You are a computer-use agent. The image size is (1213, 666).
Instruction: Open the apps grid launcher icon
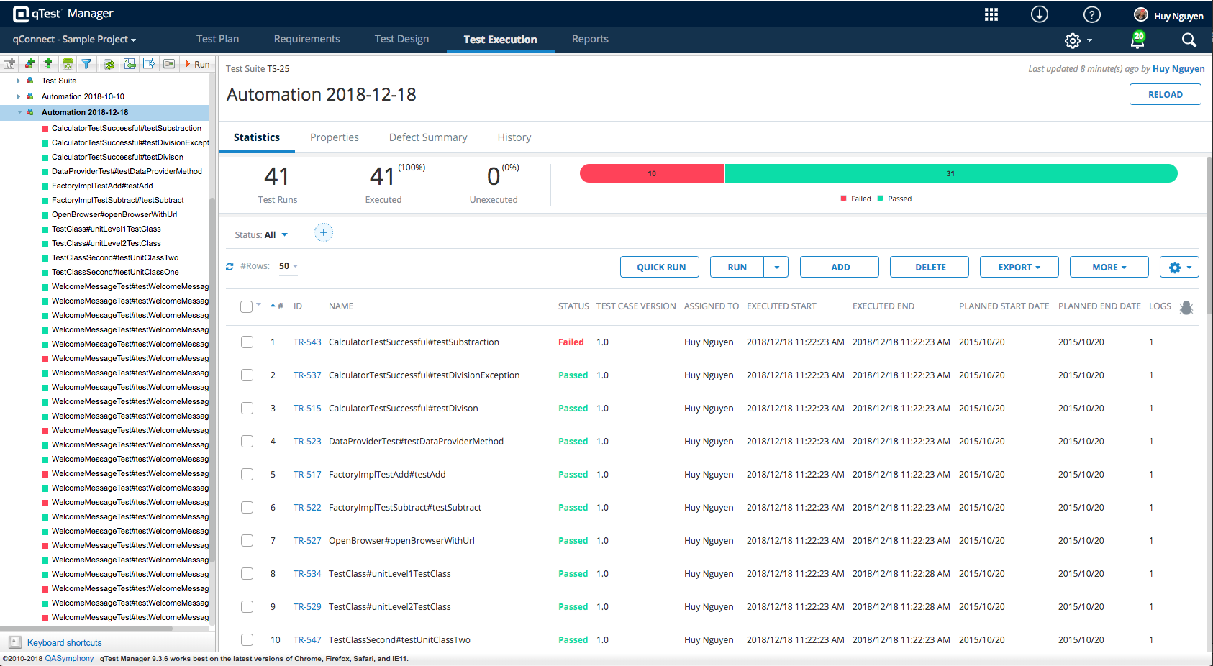[991, 14]
